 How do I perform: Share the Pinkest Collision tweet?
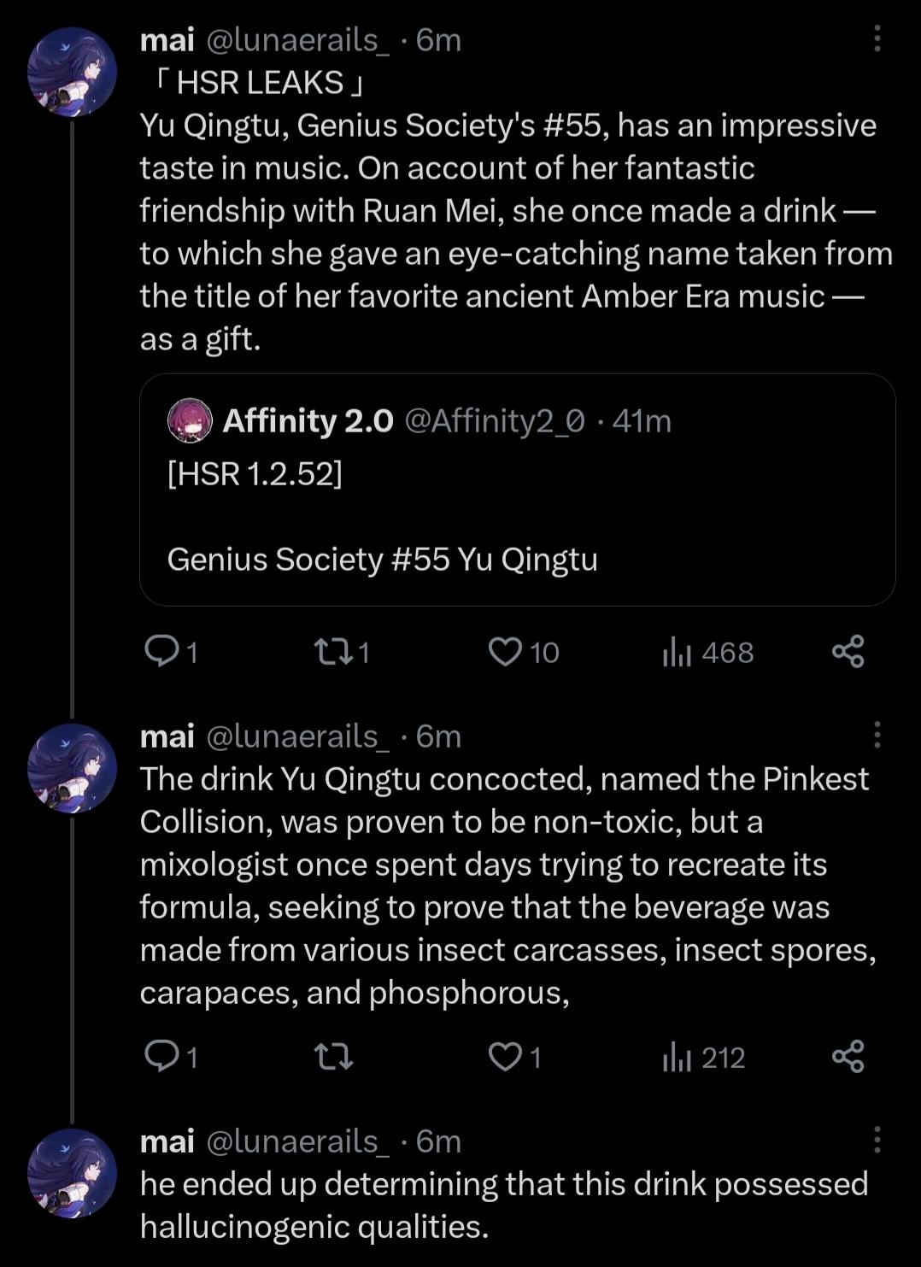[x=848, y=1058]
